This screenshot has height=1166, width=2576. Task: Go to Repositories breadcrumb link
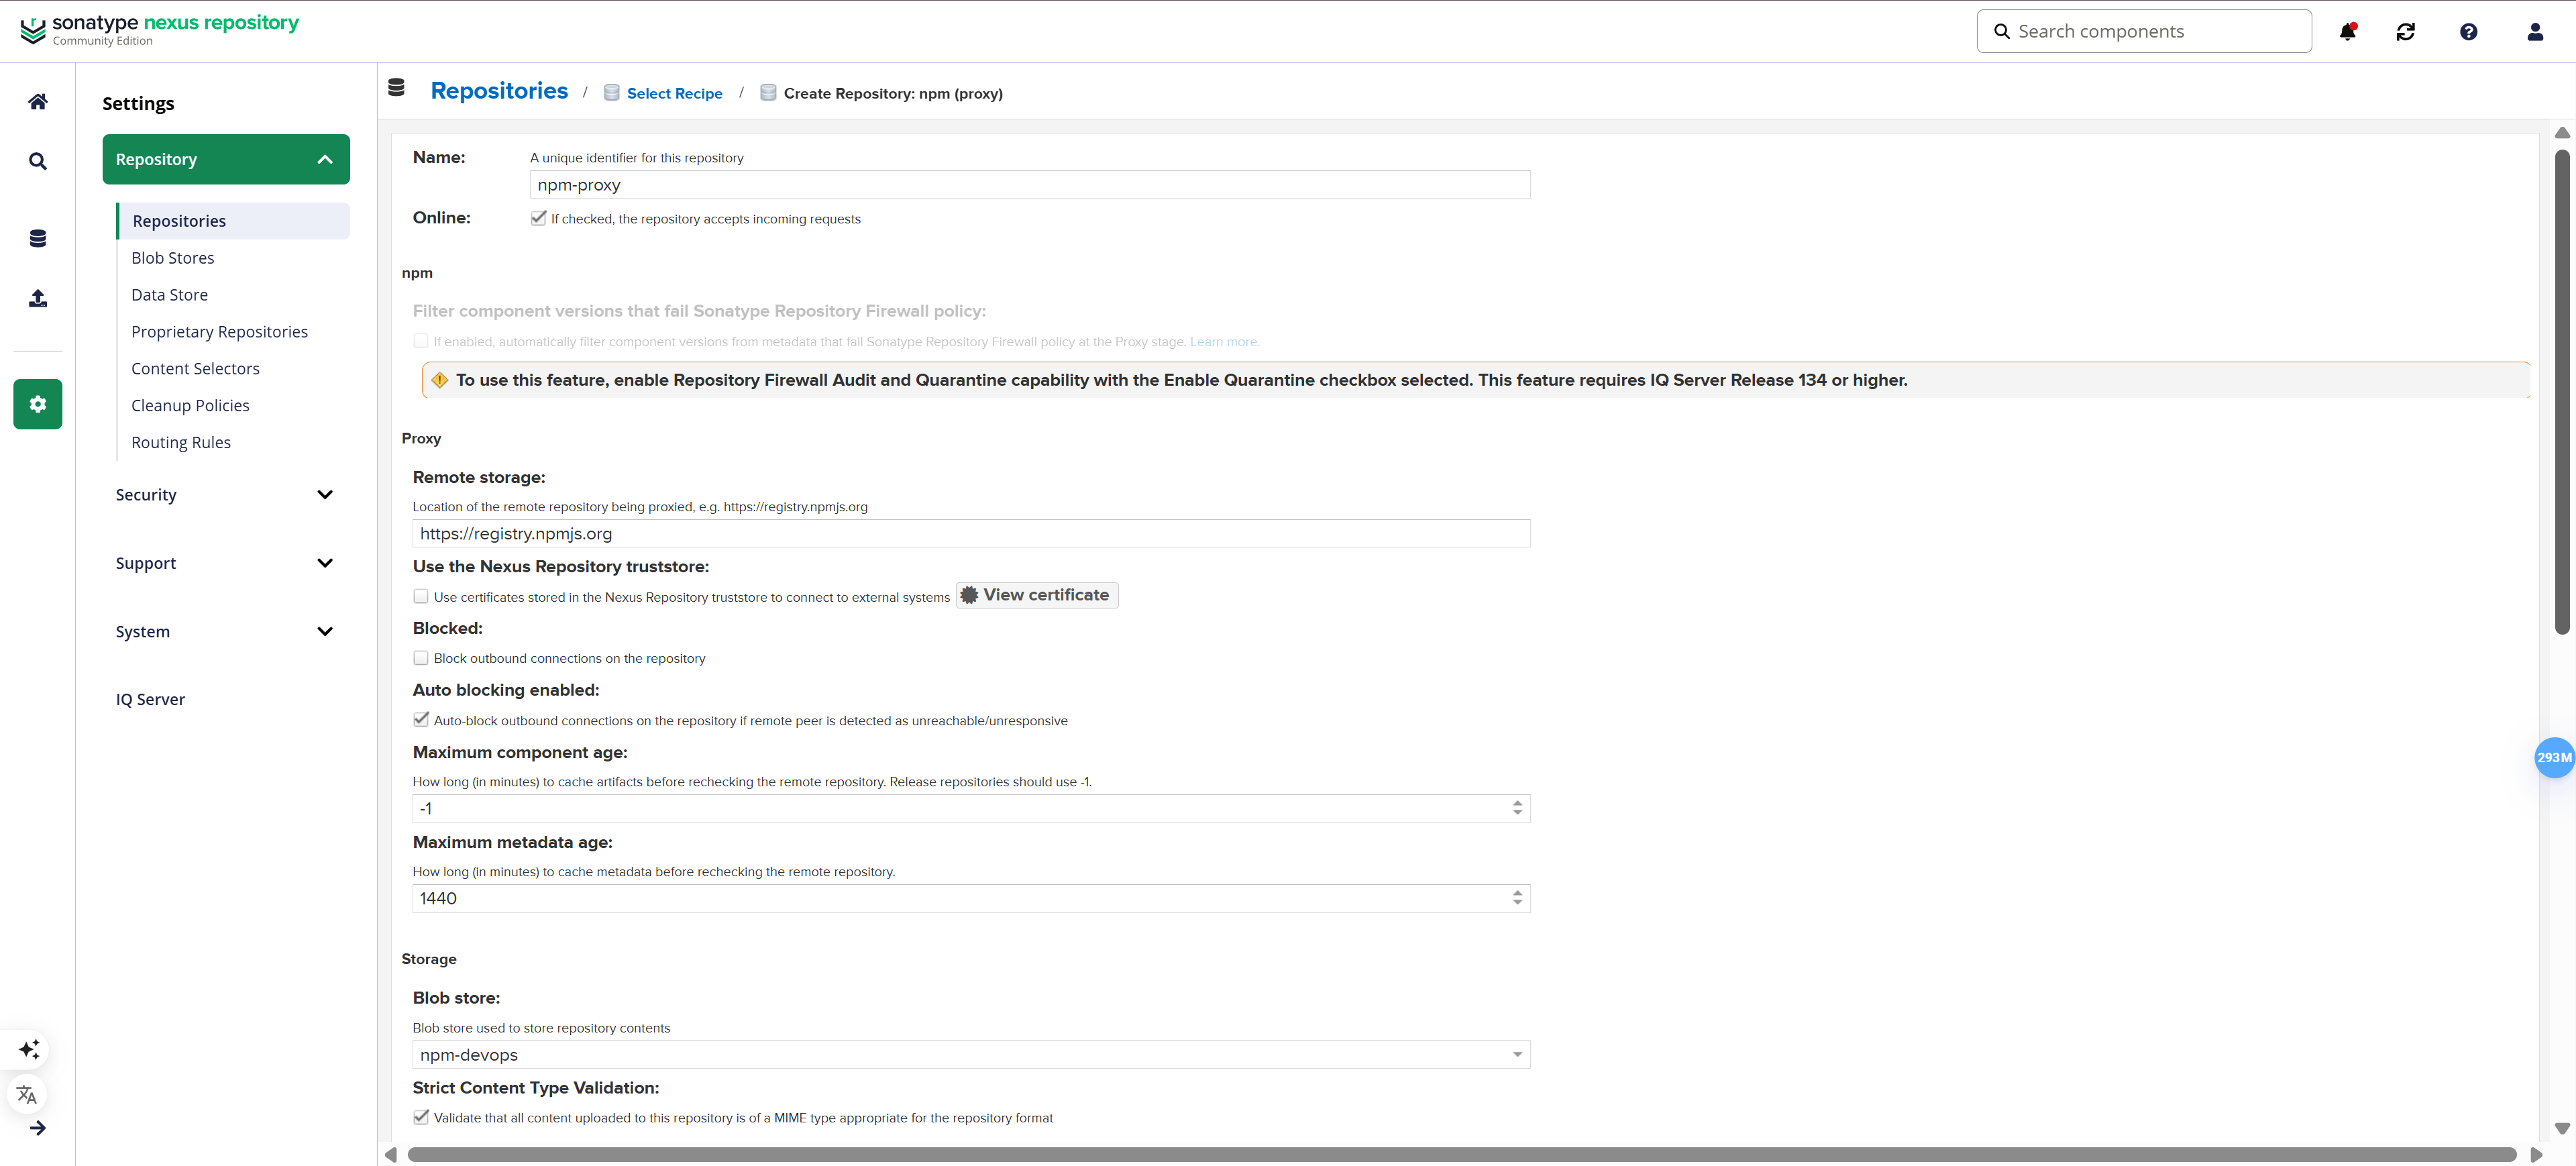[x=499, y=91]
